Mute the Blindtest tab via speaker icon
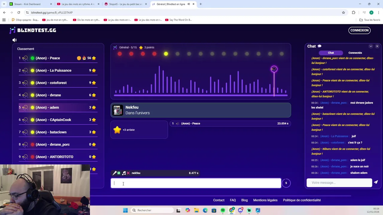This screenshot has height=215, width=383. point(189,4)
